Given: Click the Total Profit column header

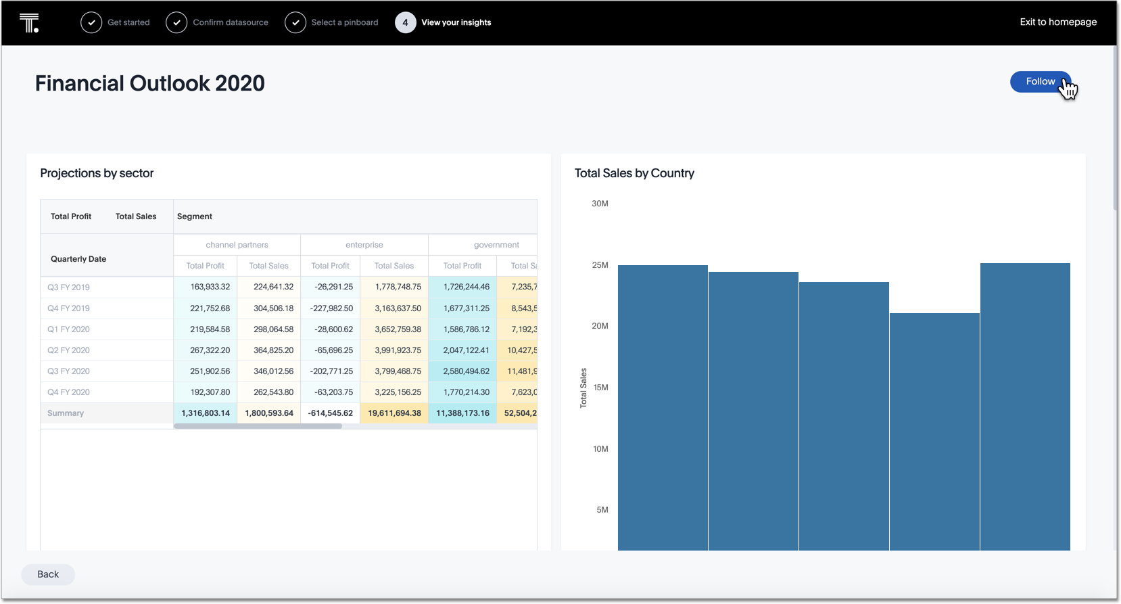Looking at the screenshot, I should 71,216.
